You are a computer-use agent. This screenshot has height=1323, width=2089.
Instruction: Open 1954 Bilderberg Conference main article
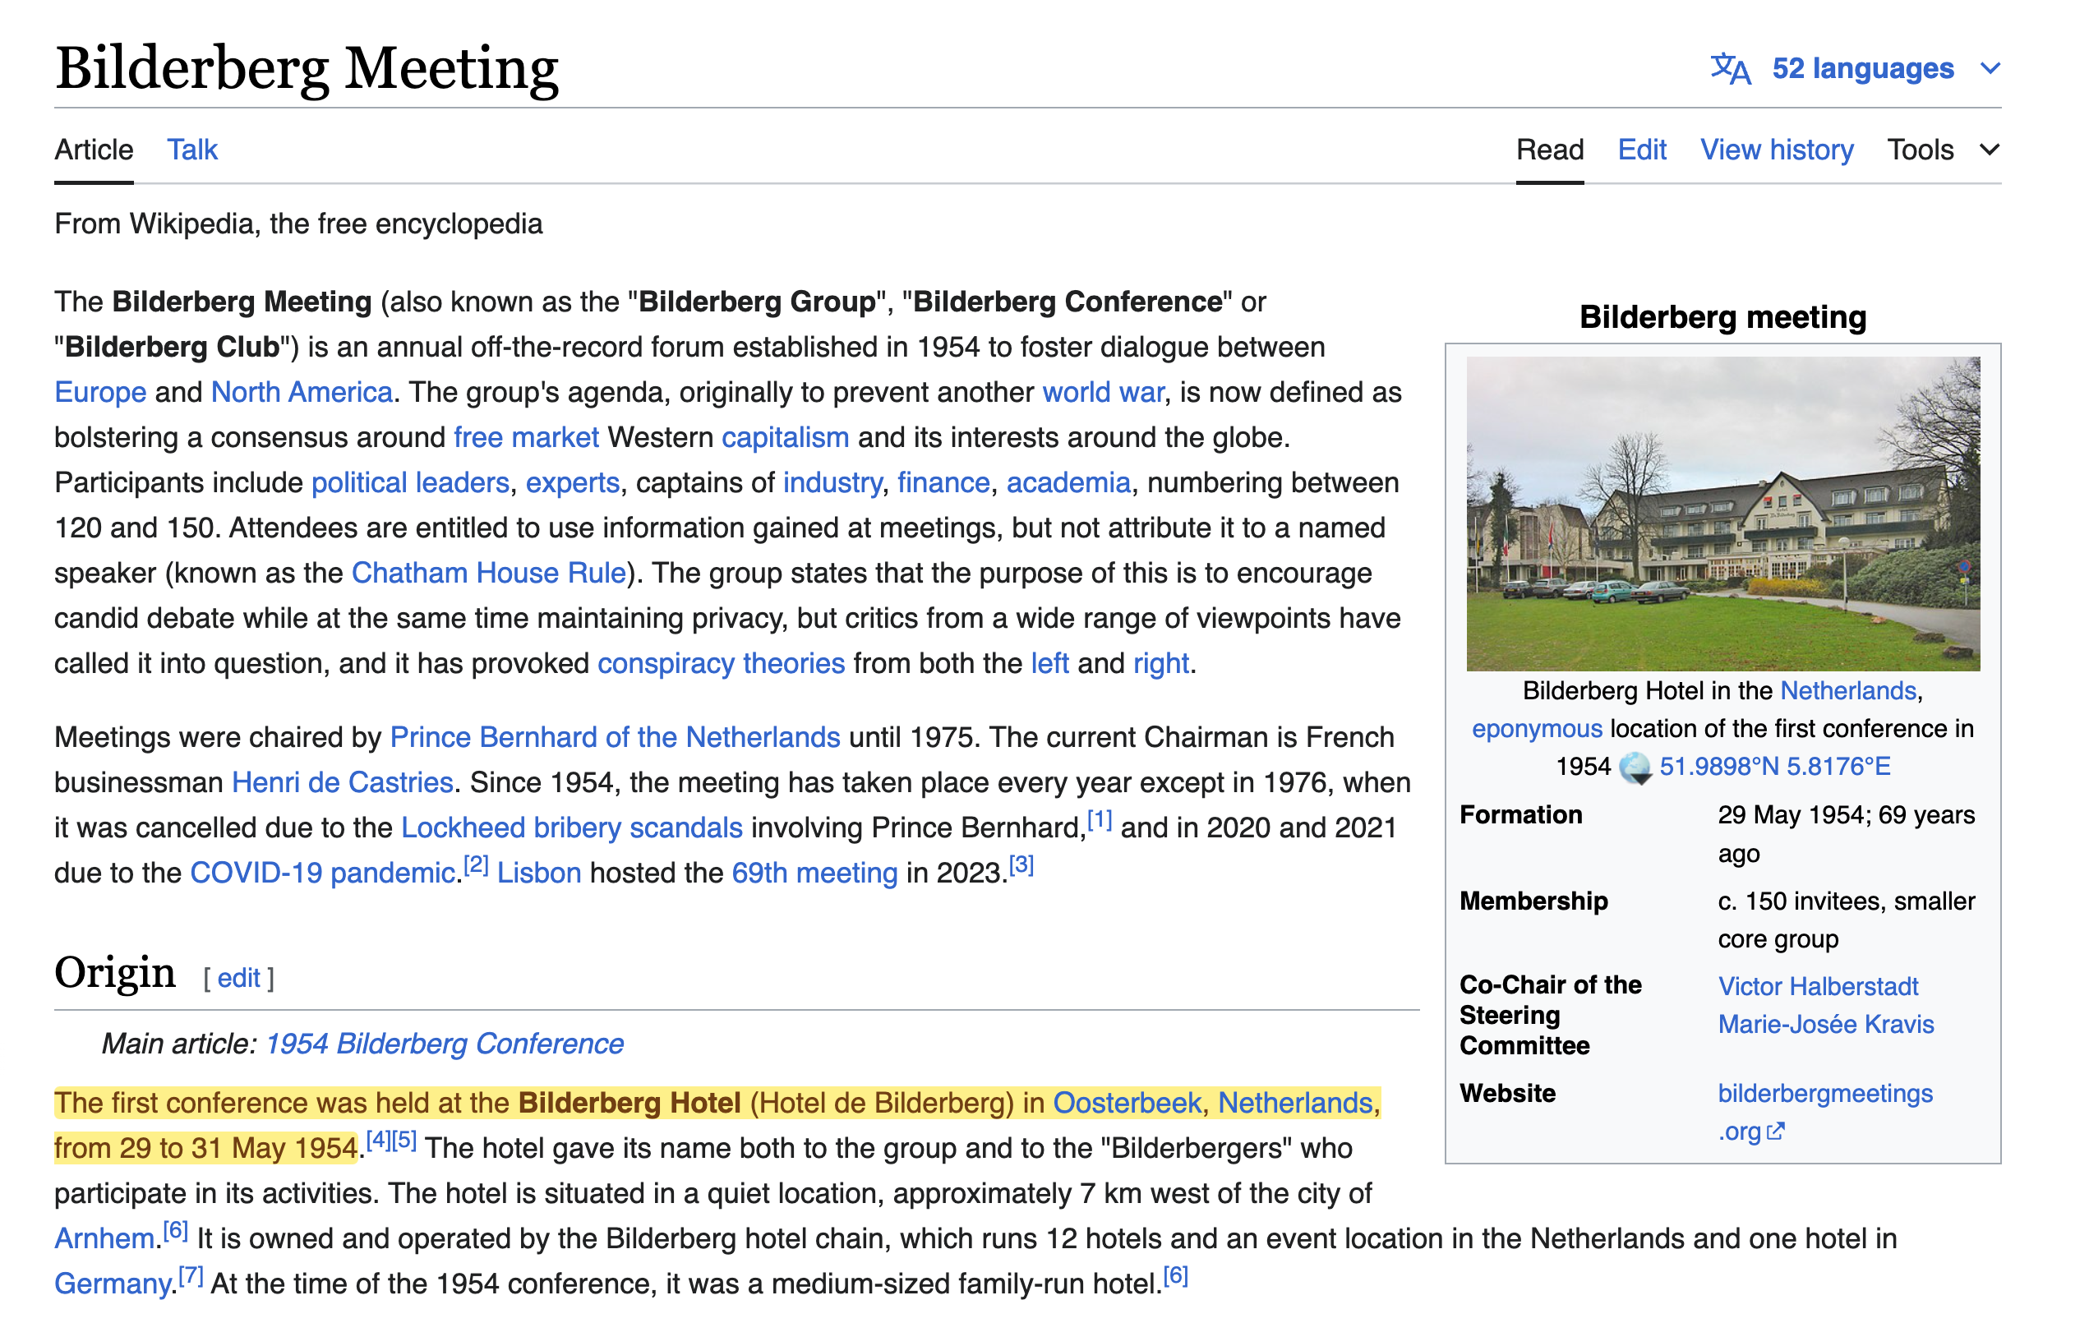[444, 1044]
